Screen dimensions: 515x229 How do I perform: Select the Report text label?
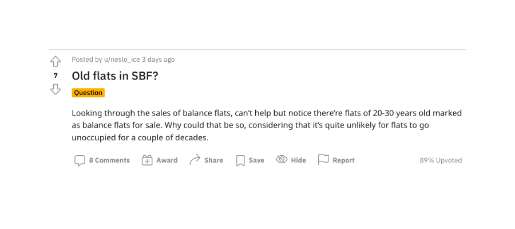(343, 160)
